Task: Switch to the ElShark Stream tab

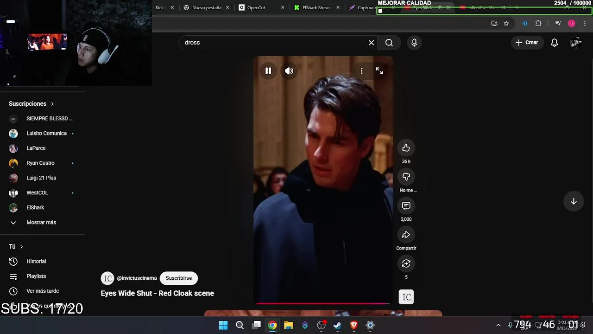Action: pyautogui.click(x=317, y=7)
